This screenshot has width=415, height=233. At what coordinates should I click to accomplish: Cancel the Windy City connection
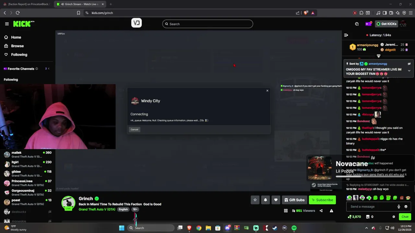click(134, 129)
